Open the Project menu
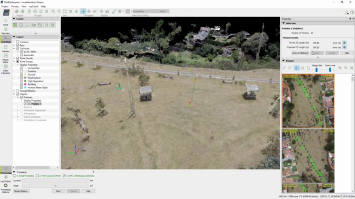The width and height of the screenshot is (355, 199). [x=5, y=7]
